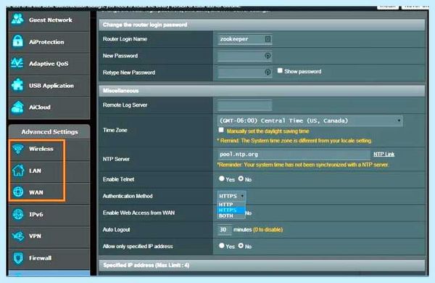Click the Advanced Settings header

(49, 131)
